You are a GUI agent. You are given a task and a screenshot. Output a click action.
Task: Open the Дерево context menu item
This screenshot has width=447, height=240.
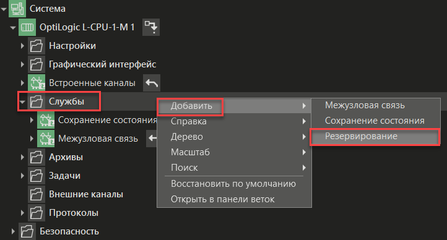coord(234,137)
